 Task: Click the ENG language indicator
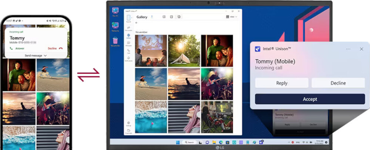[298, 142]
